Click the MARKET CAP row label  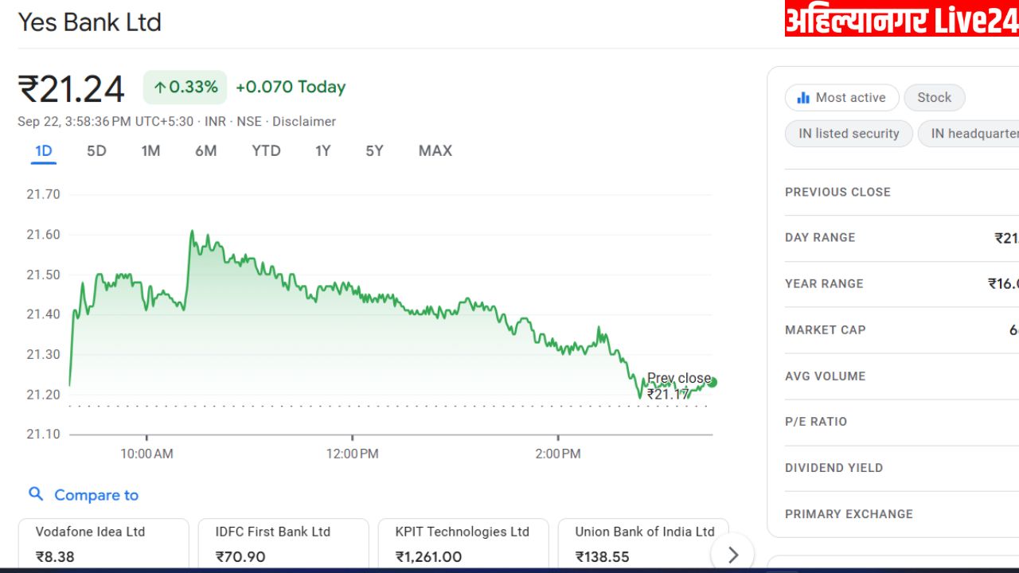click(x=826, y=329)
